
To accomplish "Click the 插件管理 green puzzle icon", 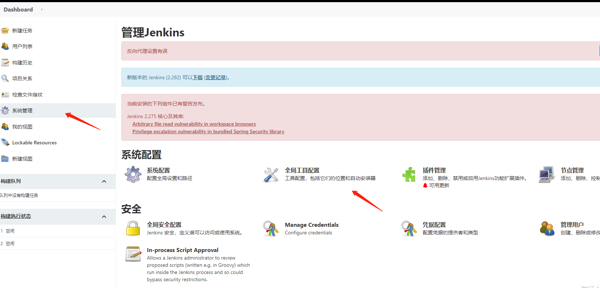I will pyautogui.click(x=409, y=175).
